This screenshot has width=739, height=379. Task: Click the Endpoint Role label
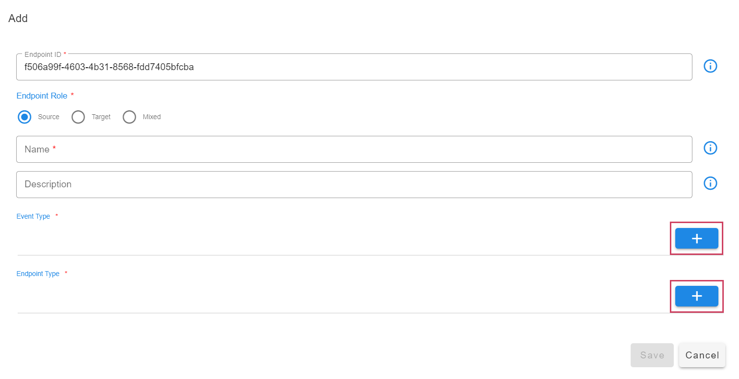42,96
